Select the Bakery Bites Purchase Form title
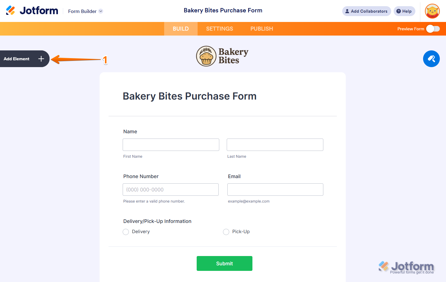 click(x=190, y=96)
